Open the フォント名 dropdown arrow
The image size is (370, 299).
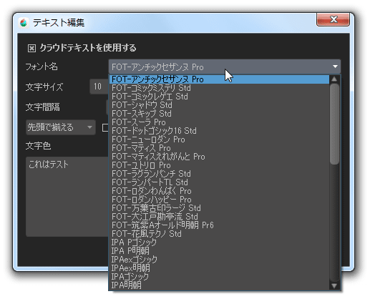click(335, 67)
